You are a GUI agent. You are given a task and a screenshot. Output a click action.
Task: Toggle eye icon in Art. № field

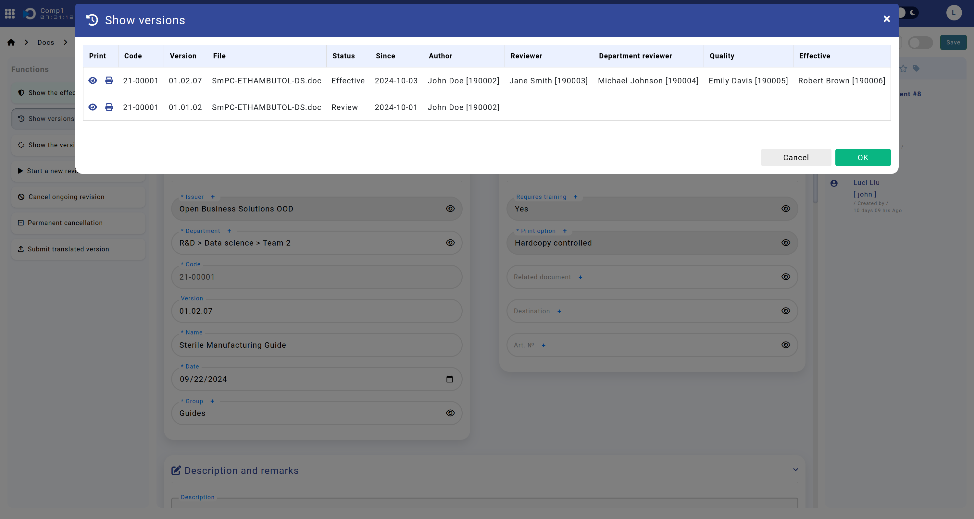point(786,344)
